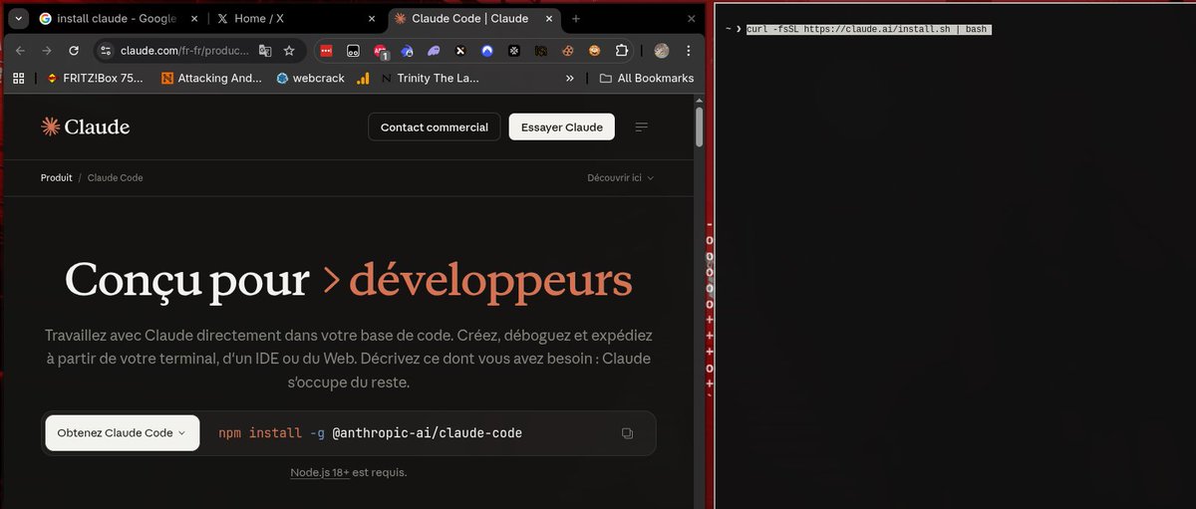Open the webcrack bookmark
The image size is (1196, 509).
click(310, 78)
